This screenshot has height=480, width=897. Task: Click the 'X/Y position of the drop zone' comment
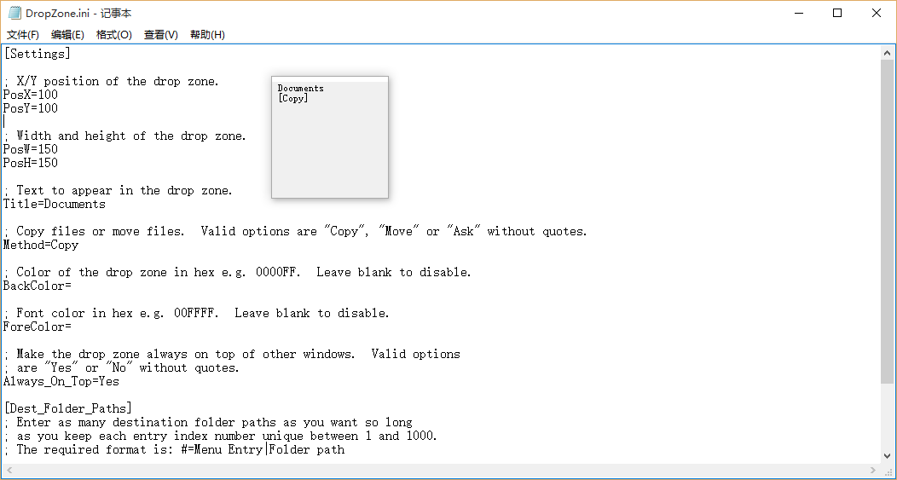111,81
